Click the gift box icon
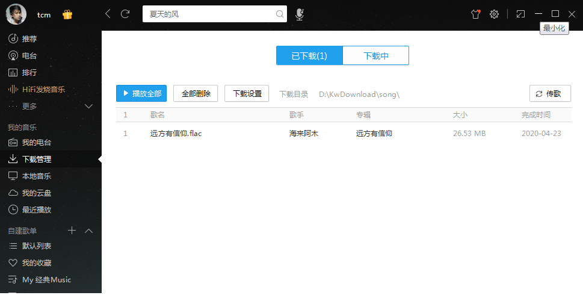This screenshot has width=583, height=307. [67, 14]
